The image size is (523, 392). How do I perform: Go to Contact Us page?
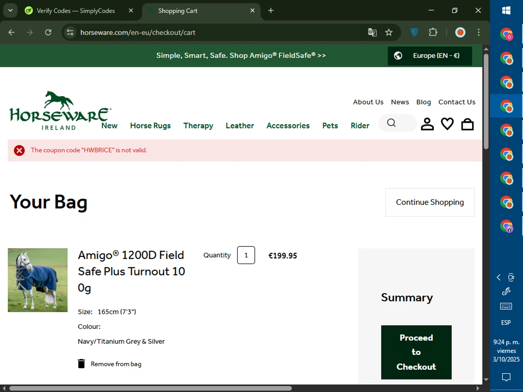(x=457, y=102)
